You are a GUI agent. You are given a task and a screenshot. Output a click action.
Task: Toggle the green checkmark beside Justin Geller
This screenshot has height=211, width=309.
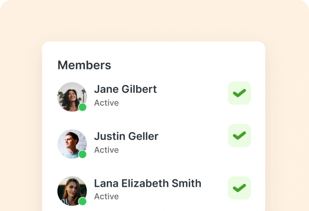click(x=239, y=135)
